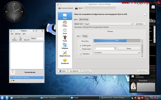
Task: Select the second Radio button in preview
Action: pyautogui.click(x=80, y=49)
